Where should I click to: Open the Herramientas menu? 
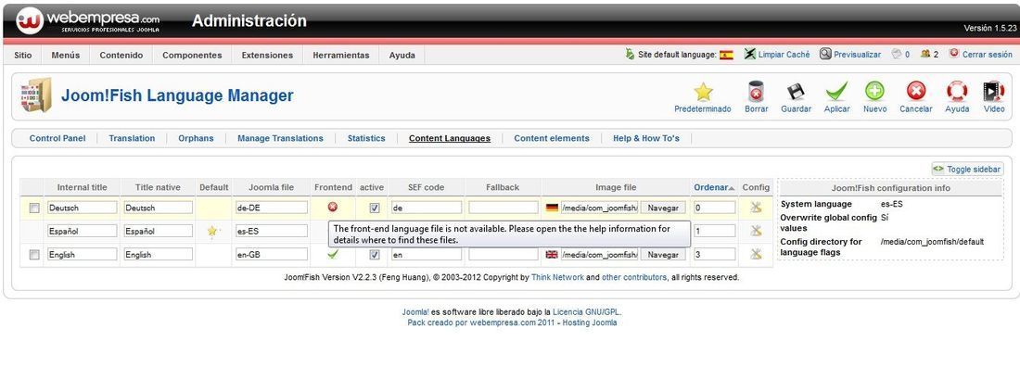coord(341,56)
